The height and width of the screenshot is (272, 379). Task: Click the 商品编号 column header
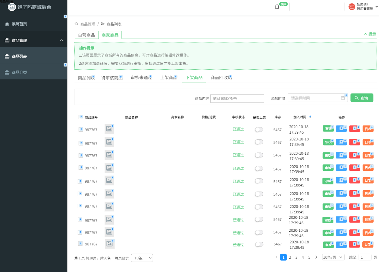pos(91,118)
